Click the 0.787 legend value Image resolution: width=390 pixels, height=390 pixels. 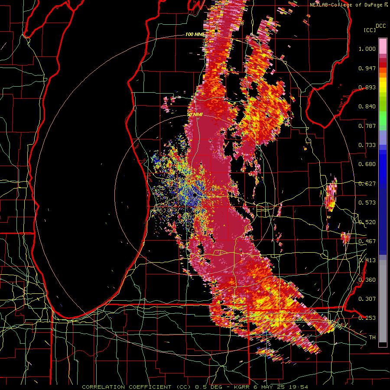click(x=367, y=126)
